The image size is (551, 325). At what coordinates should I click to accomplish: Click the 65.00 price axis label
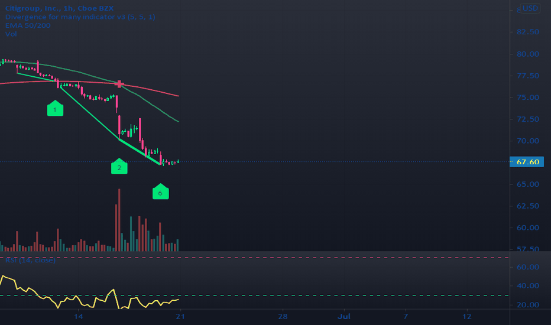527,184
